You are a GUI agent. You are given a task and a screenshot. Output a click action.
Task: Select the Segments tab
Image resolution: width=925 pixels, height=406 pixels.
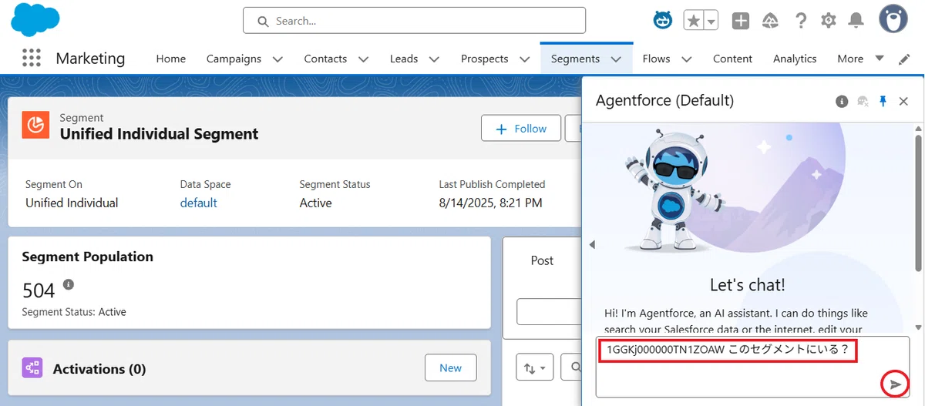coord(575,59)
